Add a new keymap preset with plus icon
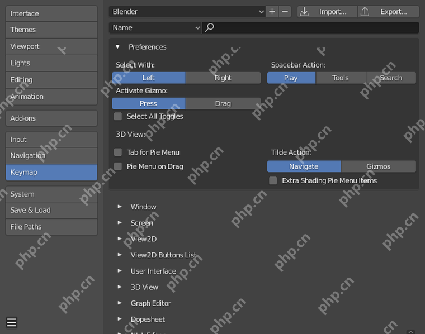425x334 pixels. coord(272,12)
